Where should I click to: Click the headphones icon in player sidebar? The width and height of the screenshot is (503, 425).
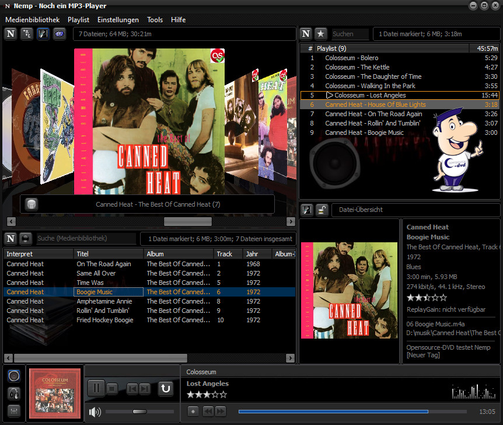13,393
